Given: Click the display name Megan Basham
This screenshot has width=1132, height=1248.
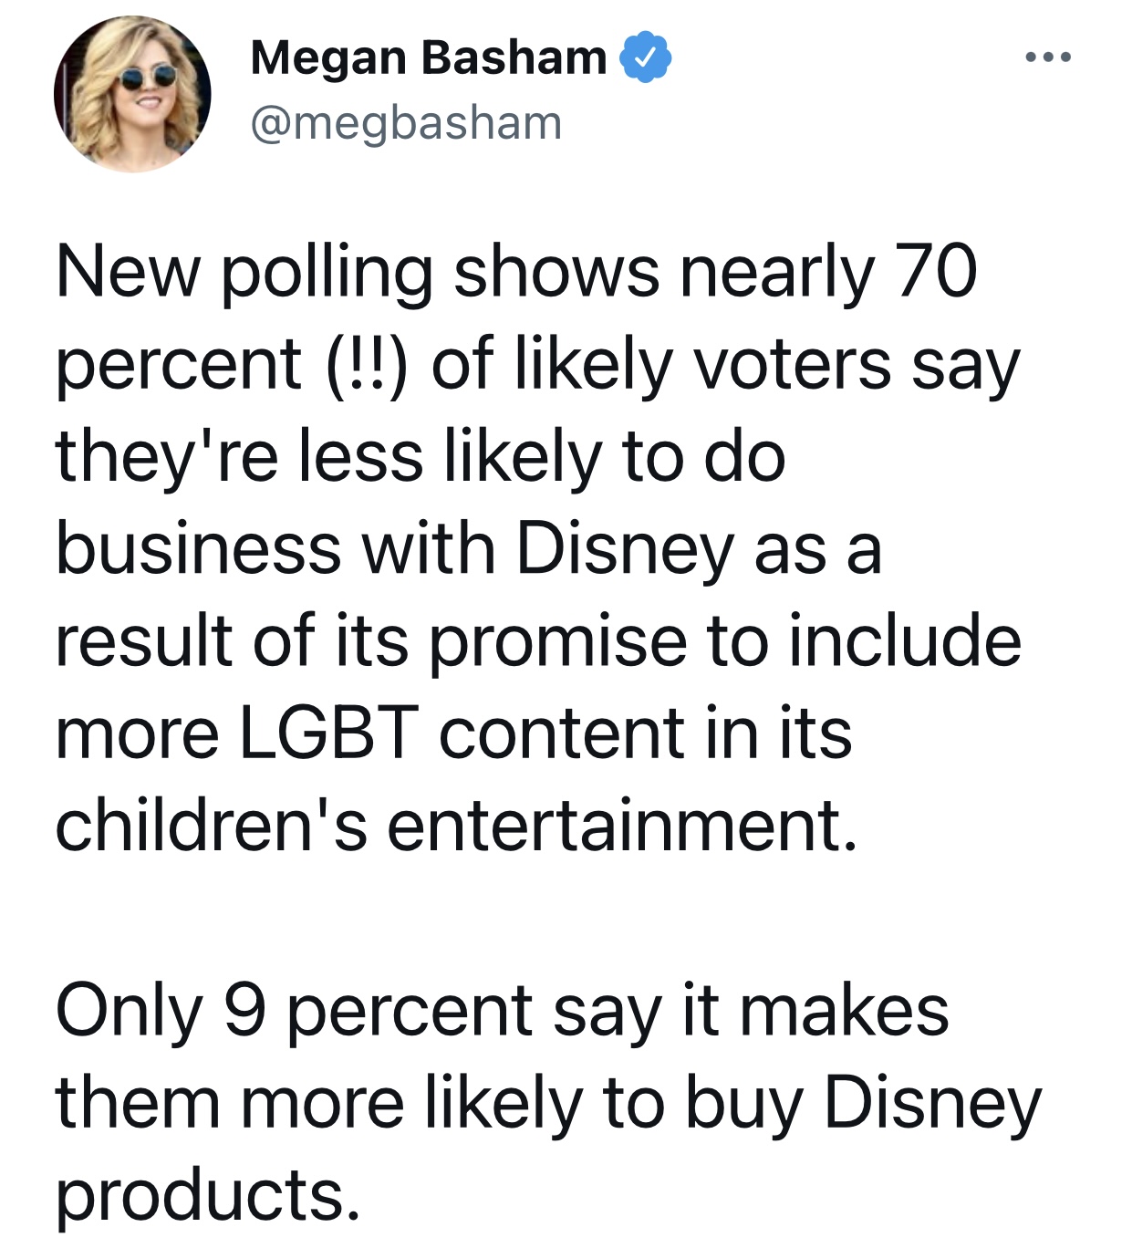Looking at the screenshot, I should 428,57.
